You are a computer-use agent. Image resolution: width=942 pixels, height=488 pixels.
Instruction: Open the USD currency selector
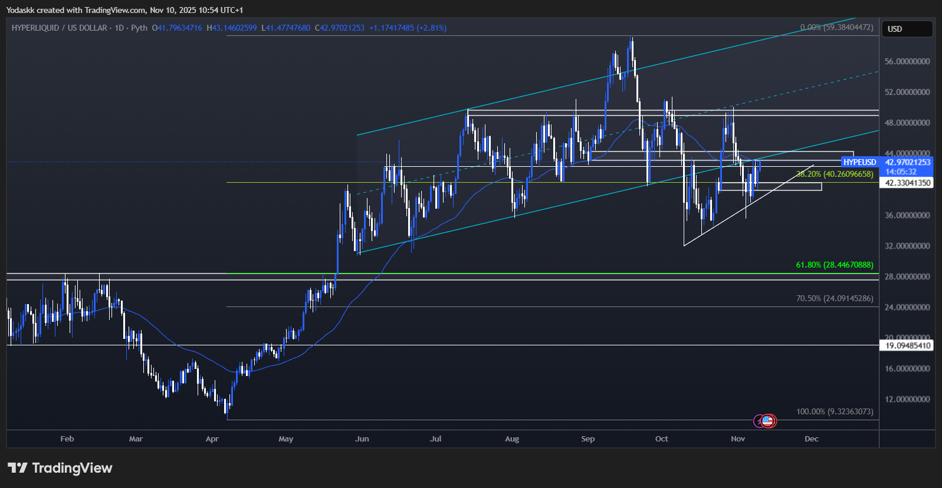point(907,29)
